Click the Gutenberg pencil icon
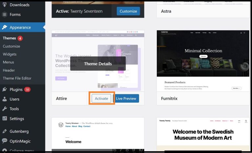The height and width of the screenshot is (153, 252). pos(5,131)
